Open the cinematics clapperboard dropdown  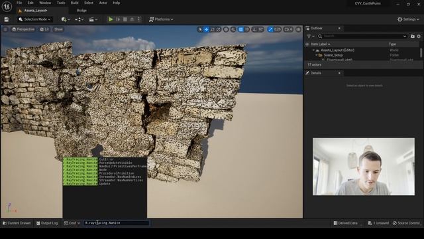coord(93,19)
